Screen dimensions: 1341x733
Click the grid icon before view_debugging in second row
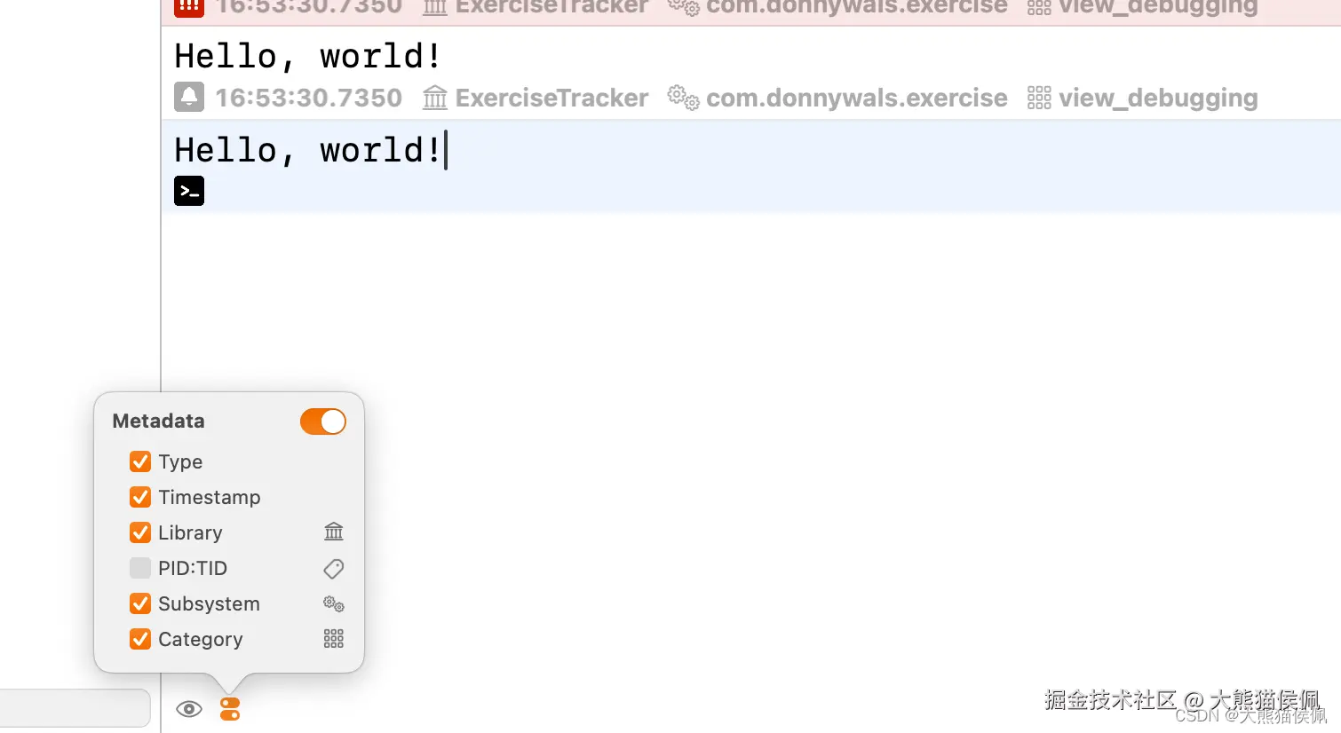(1039, 98)
